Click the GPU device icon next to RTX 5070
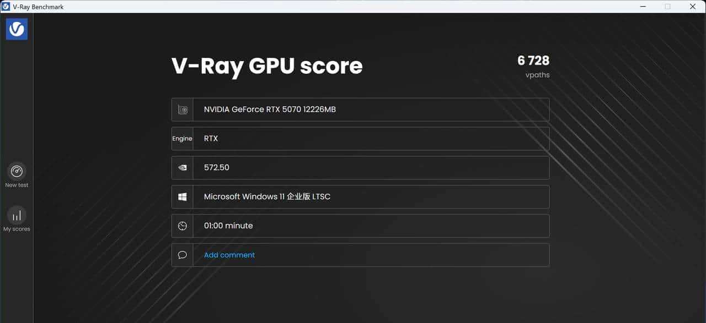 (182, 109)
